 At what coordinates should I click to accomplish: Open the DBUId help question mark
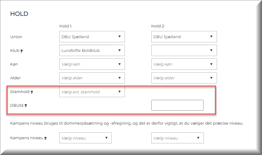click(26, 106)
